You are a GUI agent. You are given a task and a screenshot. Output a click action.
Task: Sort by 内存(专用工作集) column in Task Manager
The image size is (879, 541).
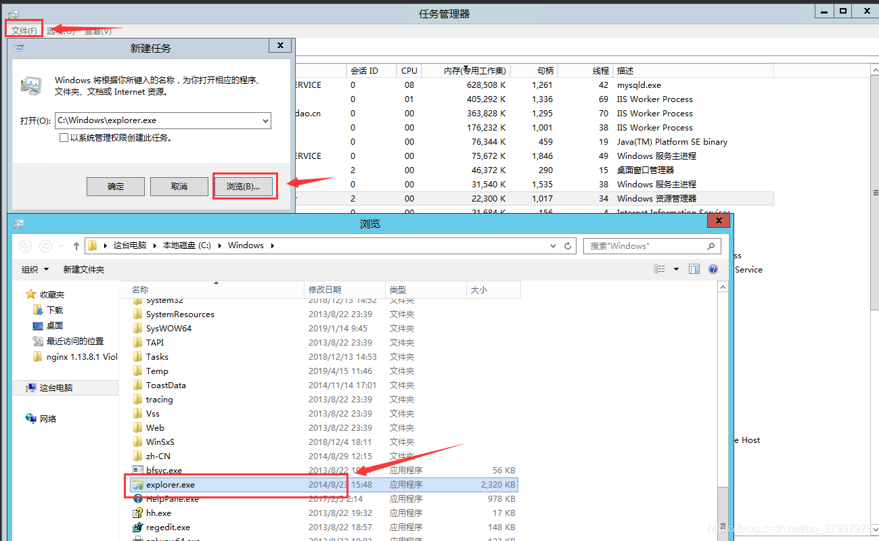click(x=466, y=70)
